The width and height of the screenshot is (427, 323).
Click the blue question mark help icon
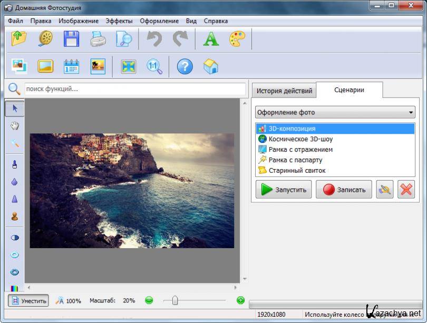click(185, 66)
